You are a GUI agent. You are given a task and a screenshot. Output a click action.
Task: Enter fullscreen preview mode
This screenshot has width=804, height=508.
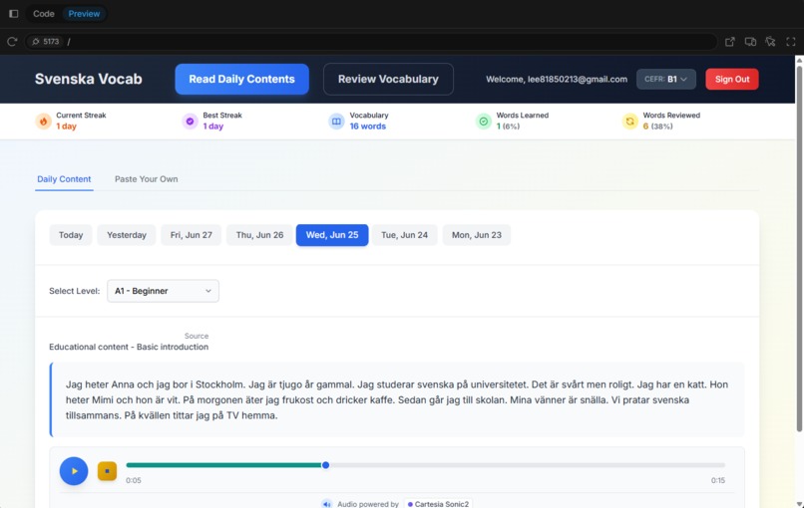pyautogui.click(x=791, y=42)
